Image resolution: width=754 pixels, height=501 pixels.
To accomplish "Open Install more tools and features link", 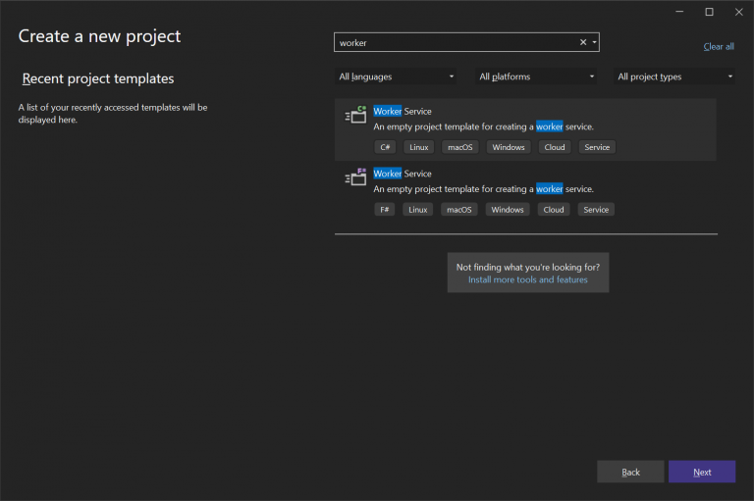I will click(528, 279).
